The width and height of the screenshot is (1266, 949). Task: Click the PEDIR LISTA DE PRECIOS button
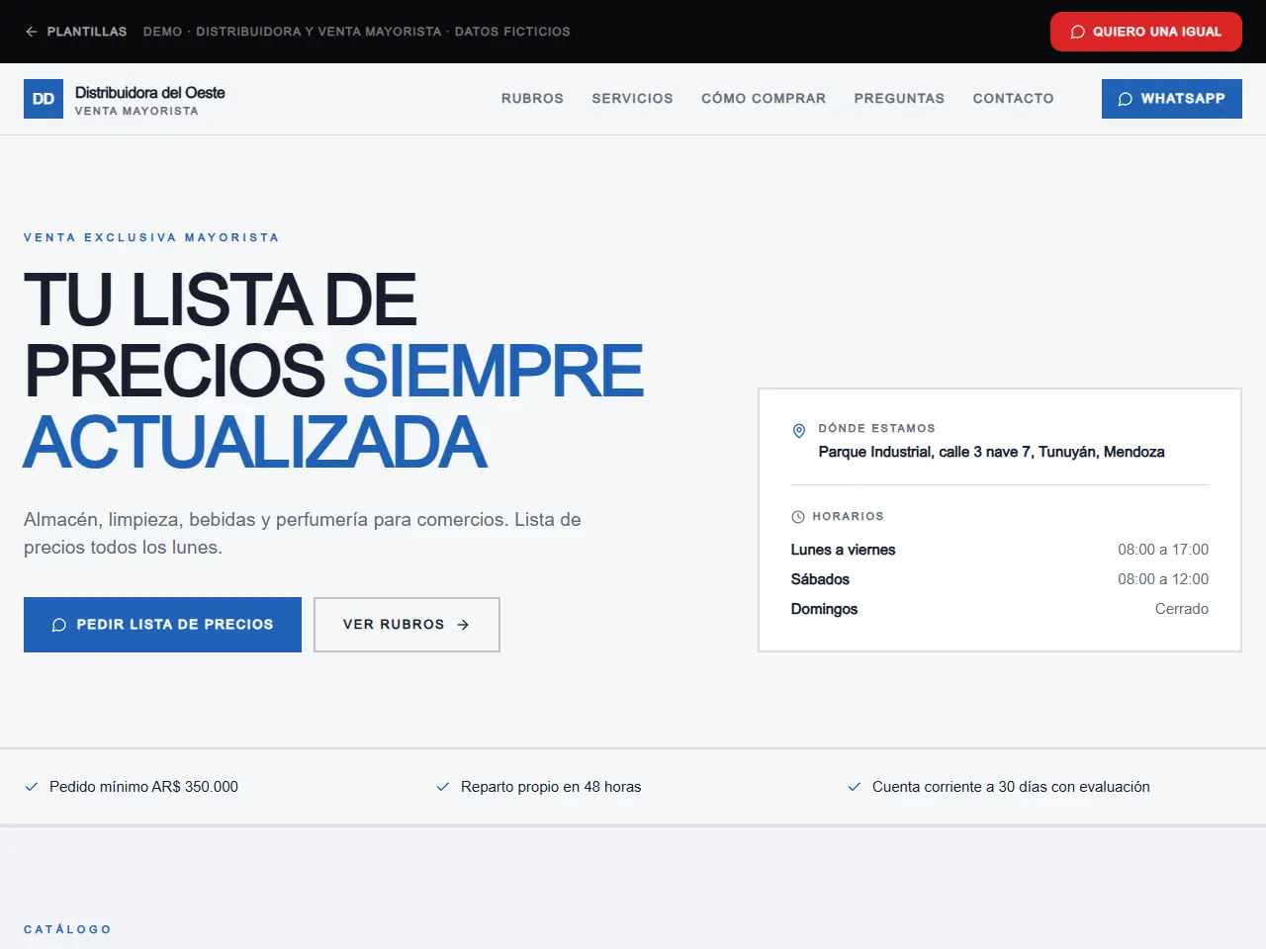[162, 625]
